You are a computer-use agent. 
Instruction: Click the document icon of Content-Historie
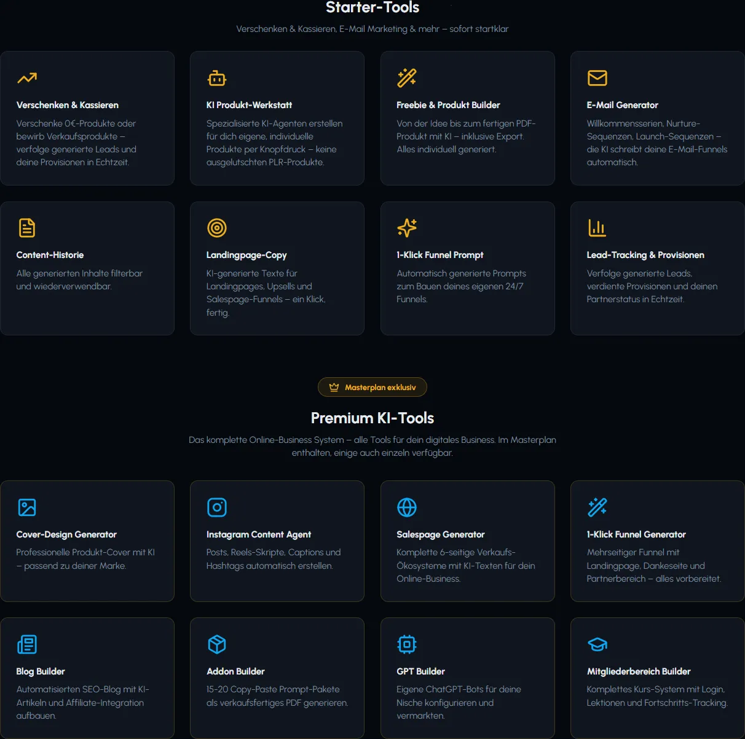click(x=27, y=228)
